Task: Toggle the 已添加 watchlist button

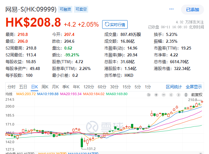Action: [x=192, y=10]
